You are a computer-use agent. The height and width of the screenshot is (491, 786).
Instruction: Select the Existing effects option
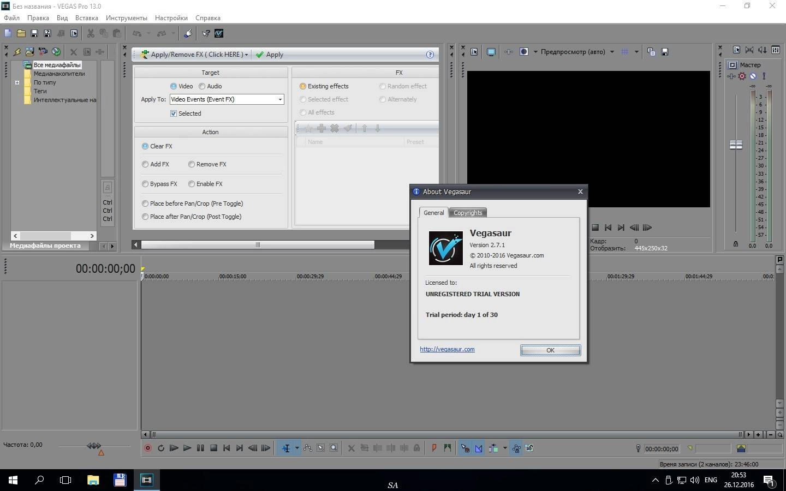[324, 86]
